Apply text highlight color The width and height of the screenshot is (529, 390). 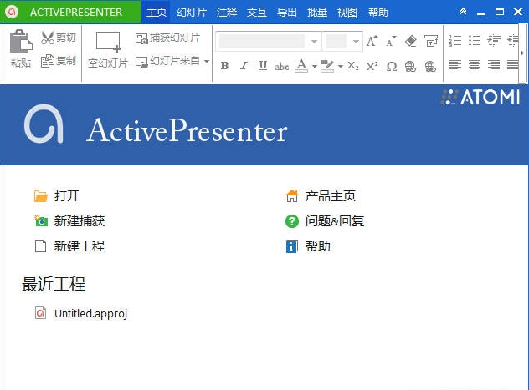[327, 66]
